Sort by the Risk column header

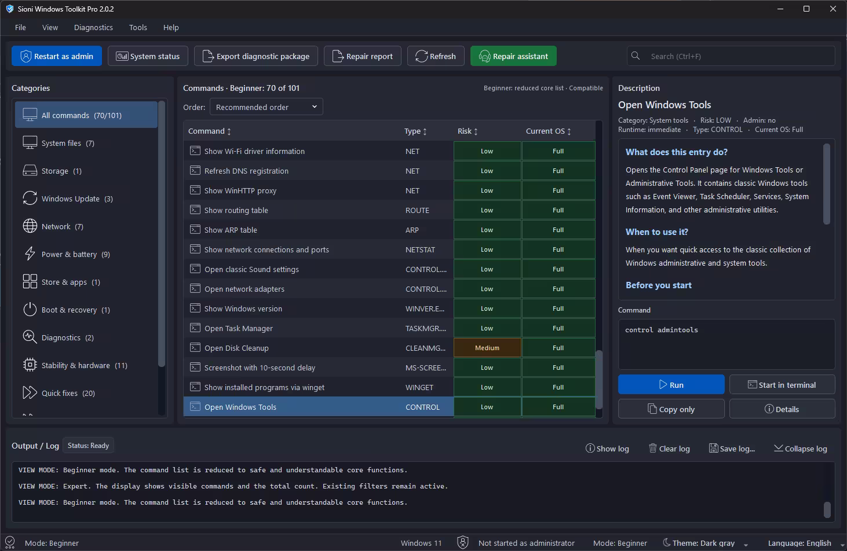click(468, 131)
